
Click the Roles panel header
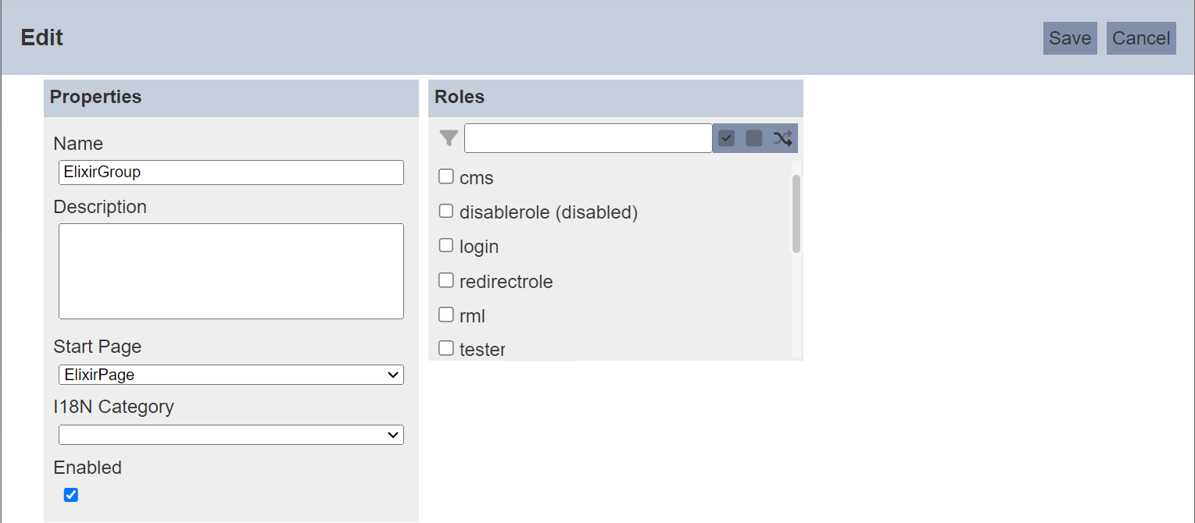pos(616,98)
